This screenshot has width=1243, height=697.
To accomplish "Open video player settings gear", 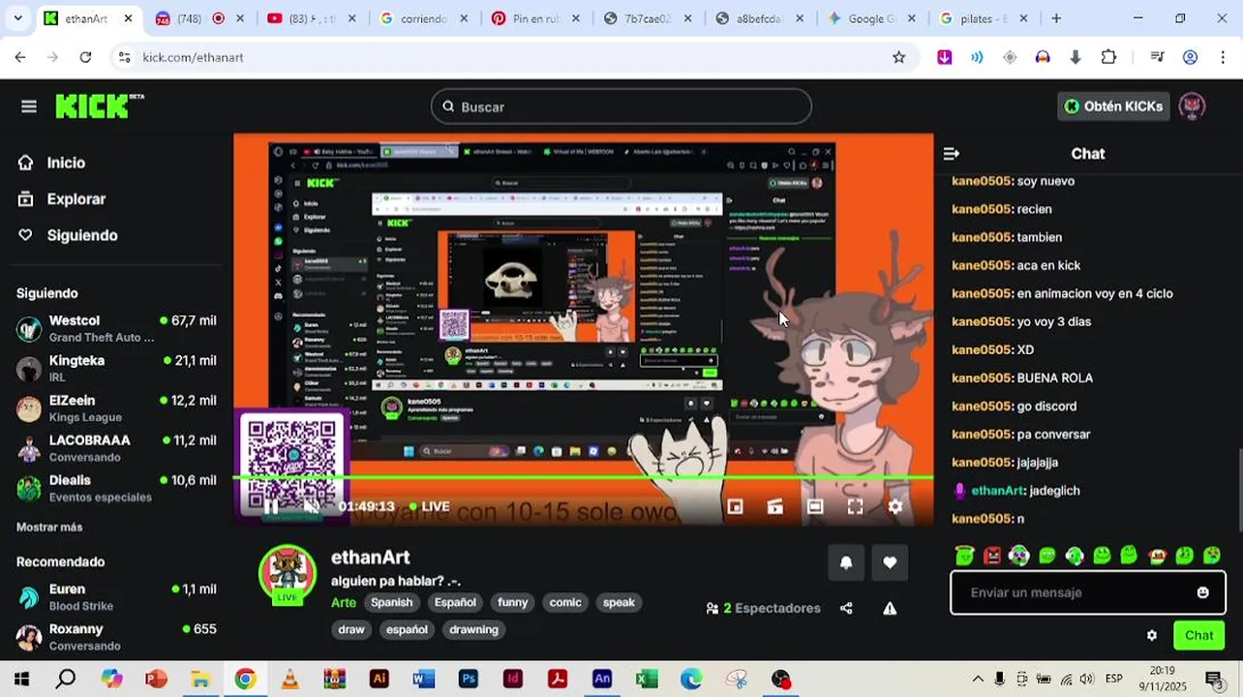I will (894, 506).
